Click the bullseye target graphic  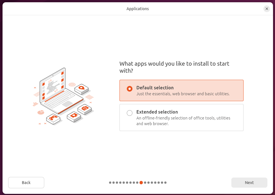(72, 84)
